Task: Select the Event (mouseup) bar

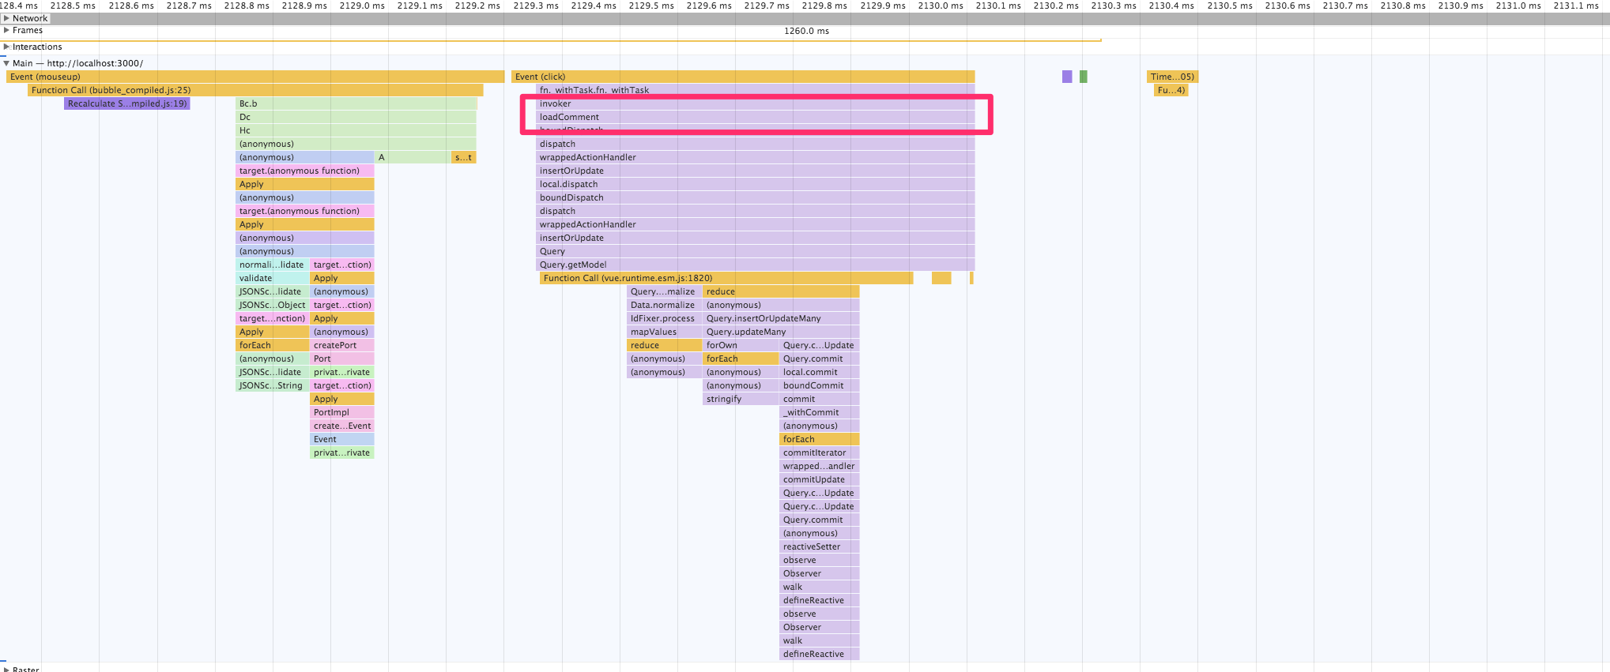Action: pos(255,77)
